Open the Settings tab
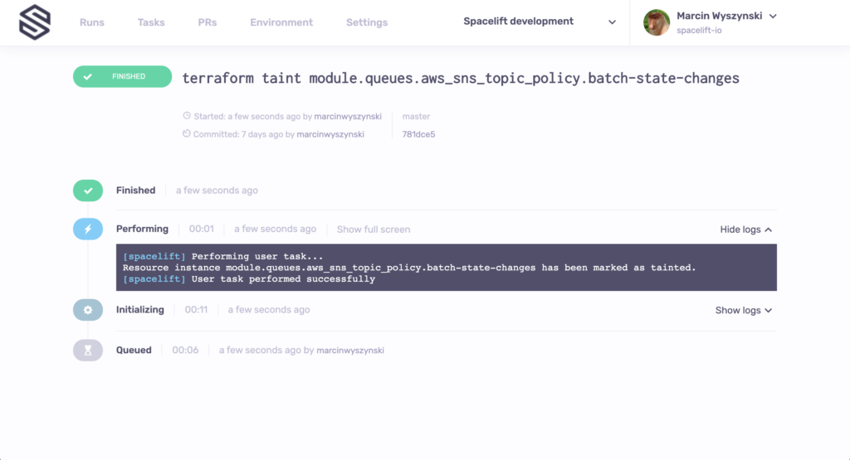This screenshot has width=850, height=460. (367, 22)
